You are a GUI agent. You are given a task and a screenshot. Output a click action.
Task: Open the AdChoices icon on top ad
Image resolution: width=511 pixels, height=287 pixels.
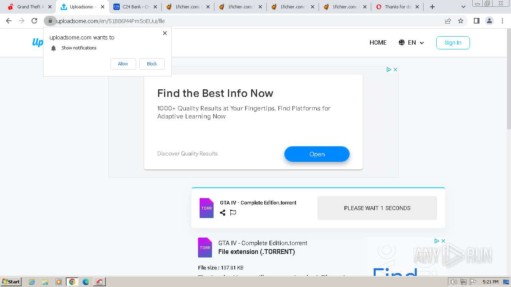[x=389, y=69]
